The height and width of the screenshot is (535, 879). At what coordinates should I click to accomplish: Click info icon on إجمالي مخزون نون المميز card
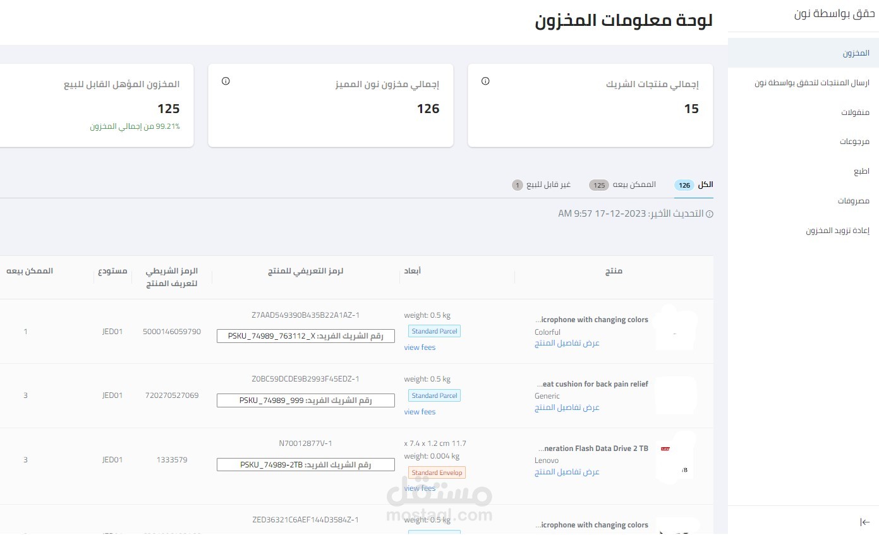(x=226, y=81)
